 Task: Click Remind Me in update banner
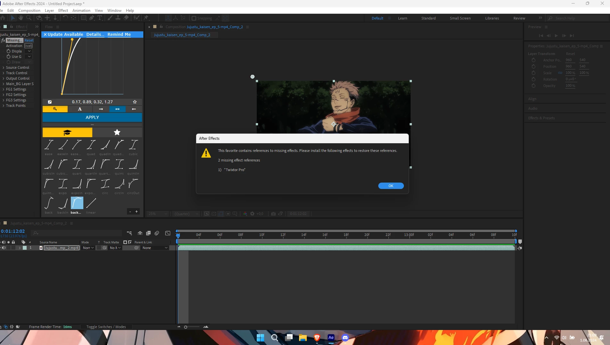point(119,34)
